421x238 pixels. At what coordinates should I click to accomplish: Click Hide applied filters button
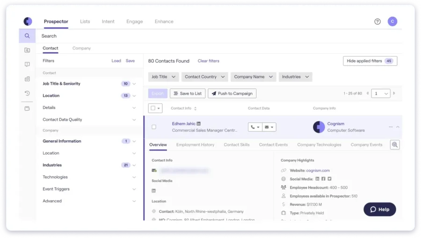click(x=370, y=61)
